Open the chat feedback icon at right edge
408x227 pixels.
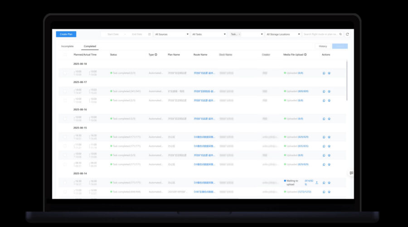[351, 173]
